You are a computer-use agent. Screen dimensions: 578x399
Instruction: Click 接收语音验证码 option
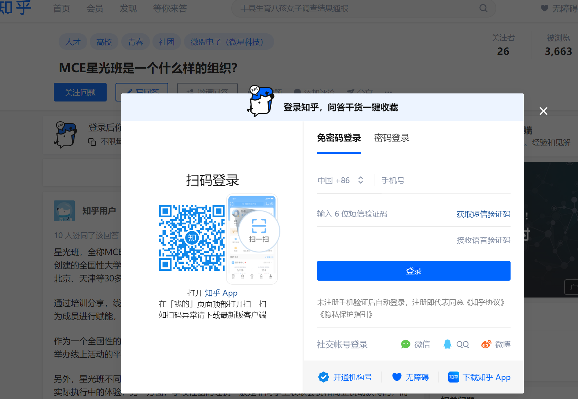483,240
